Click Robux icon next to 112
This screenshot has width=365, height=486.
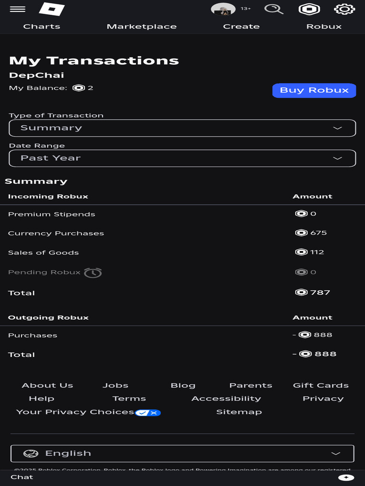pyautogui.click(x=301, y=252)
